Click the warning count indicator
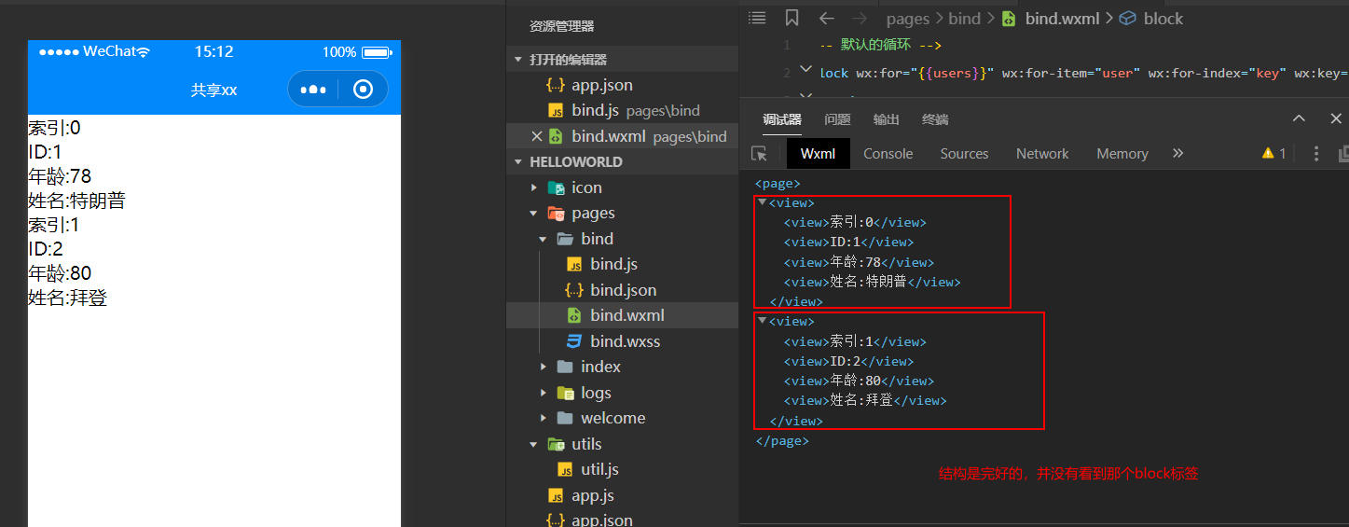The image size is (1349, 527). click(x=1273, y=153)
